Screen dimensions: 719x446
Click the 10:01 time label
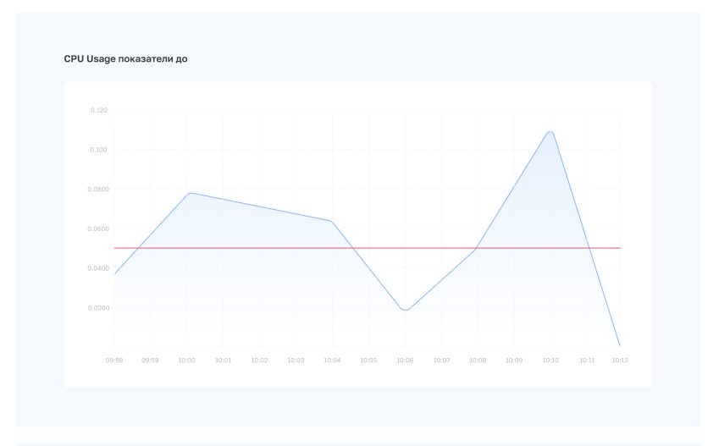(x=224, y=361)
